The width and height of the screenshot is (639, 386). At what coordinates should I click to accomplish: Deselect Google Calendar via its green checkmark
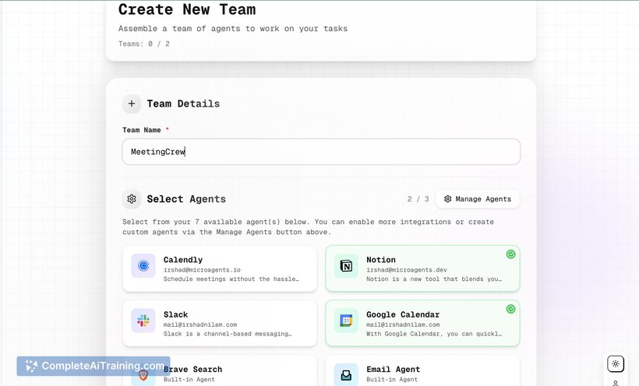tap(510, 309)
